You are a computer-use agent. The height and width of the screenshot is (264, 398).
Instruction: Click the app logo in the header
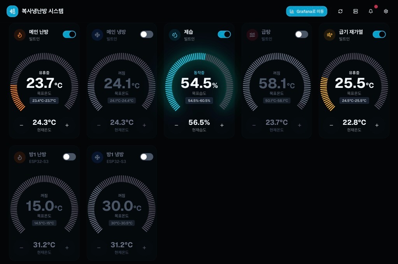click(12, 11)
